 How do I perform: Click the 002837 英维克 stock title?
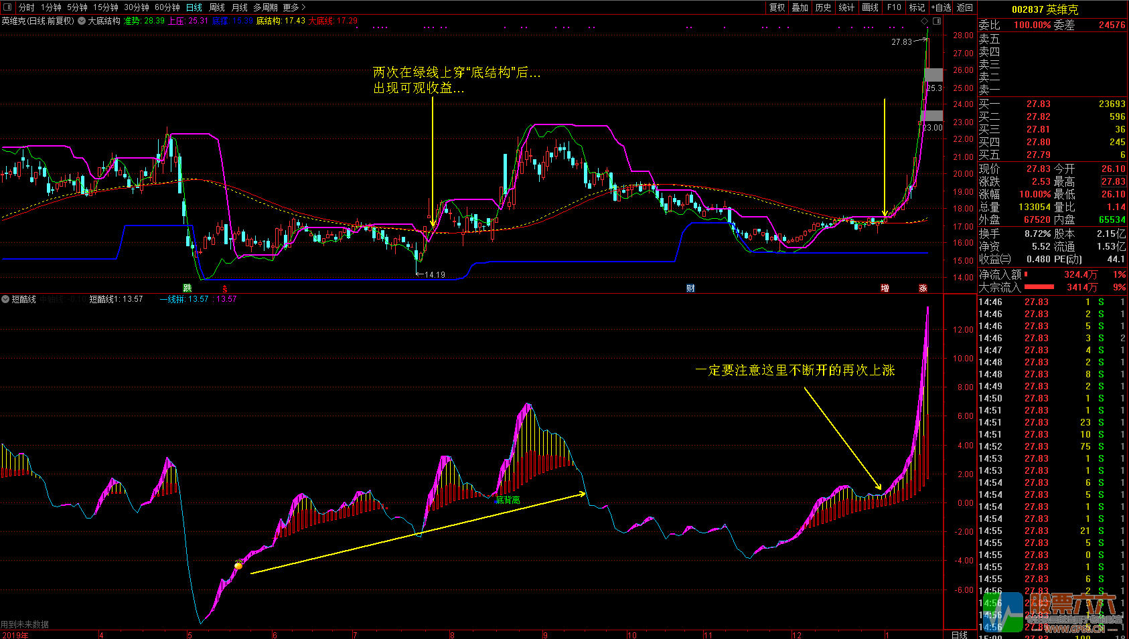1045,9
